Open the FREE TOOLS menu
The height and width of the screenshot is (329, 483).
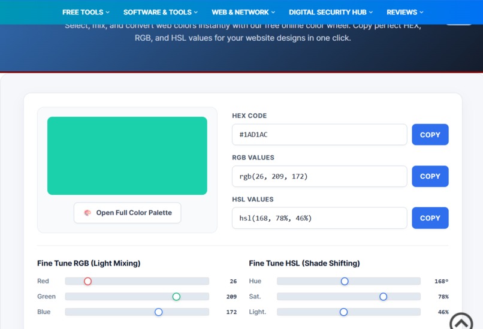tap(86, 13)
